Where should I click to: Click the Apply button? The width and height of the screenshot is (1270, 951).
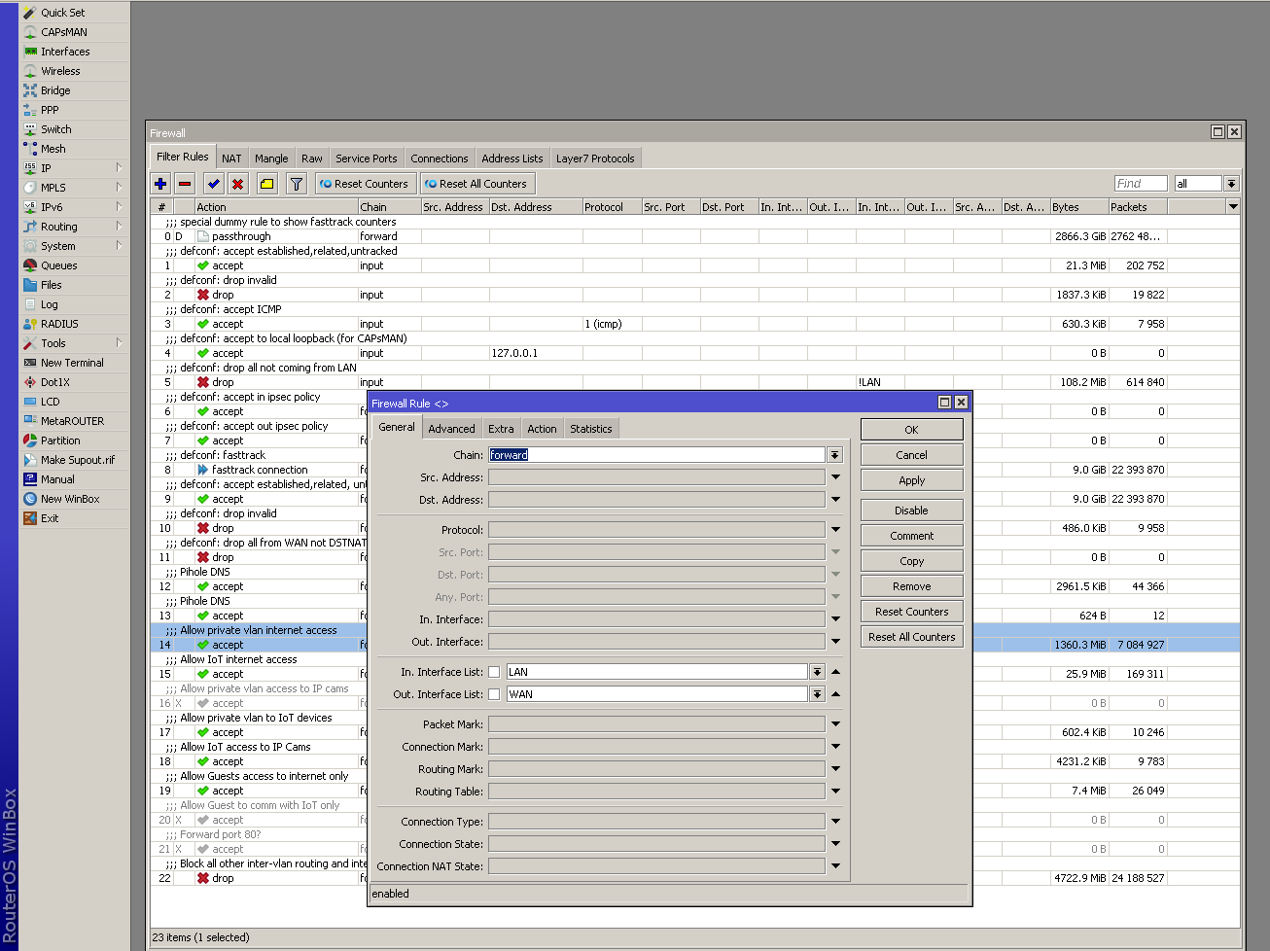(911, 480)
